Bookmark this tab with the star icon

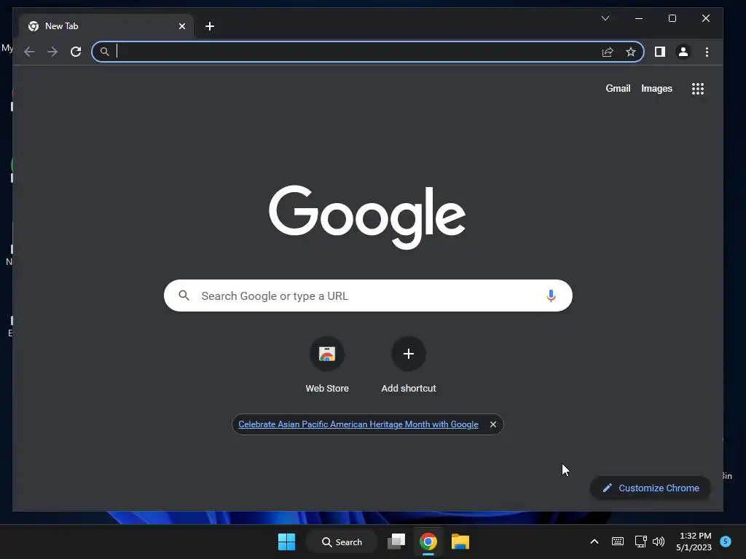631,52
